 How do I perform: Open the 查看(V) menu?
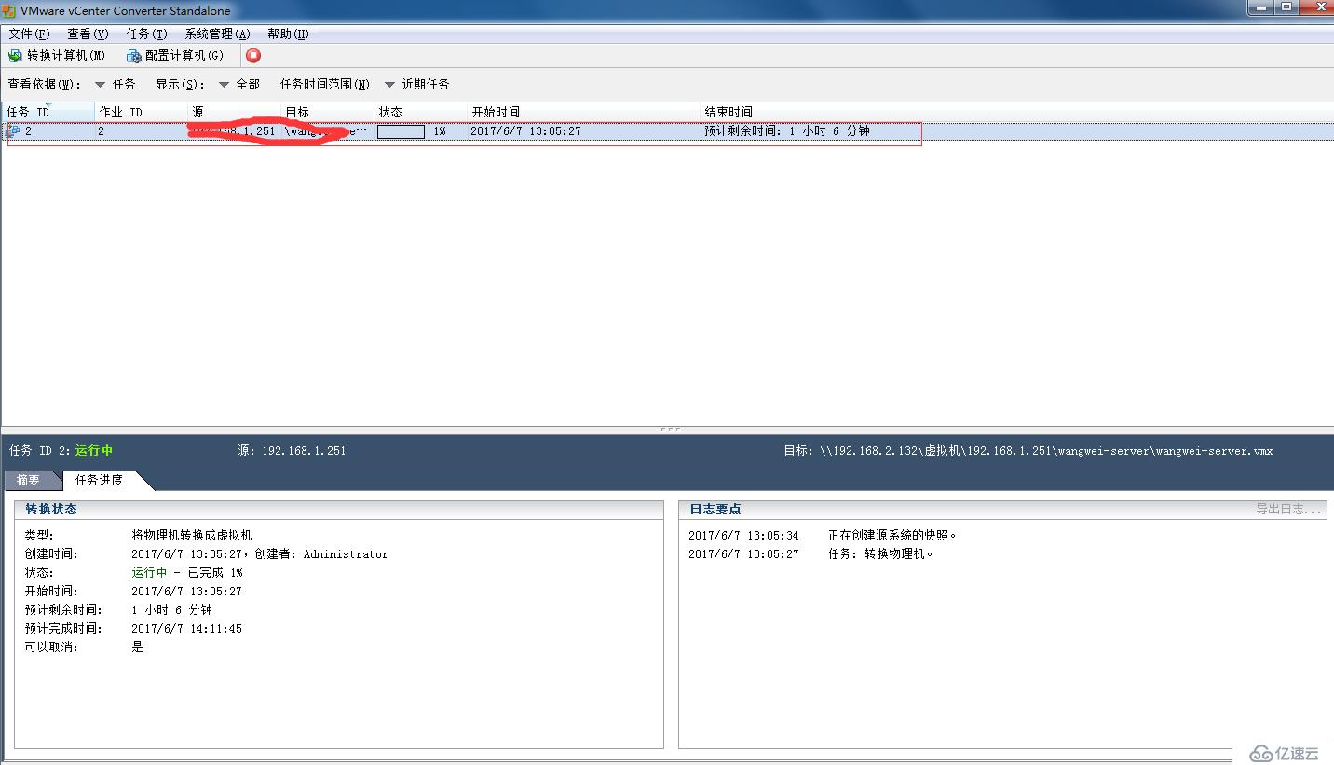point(88,34)
